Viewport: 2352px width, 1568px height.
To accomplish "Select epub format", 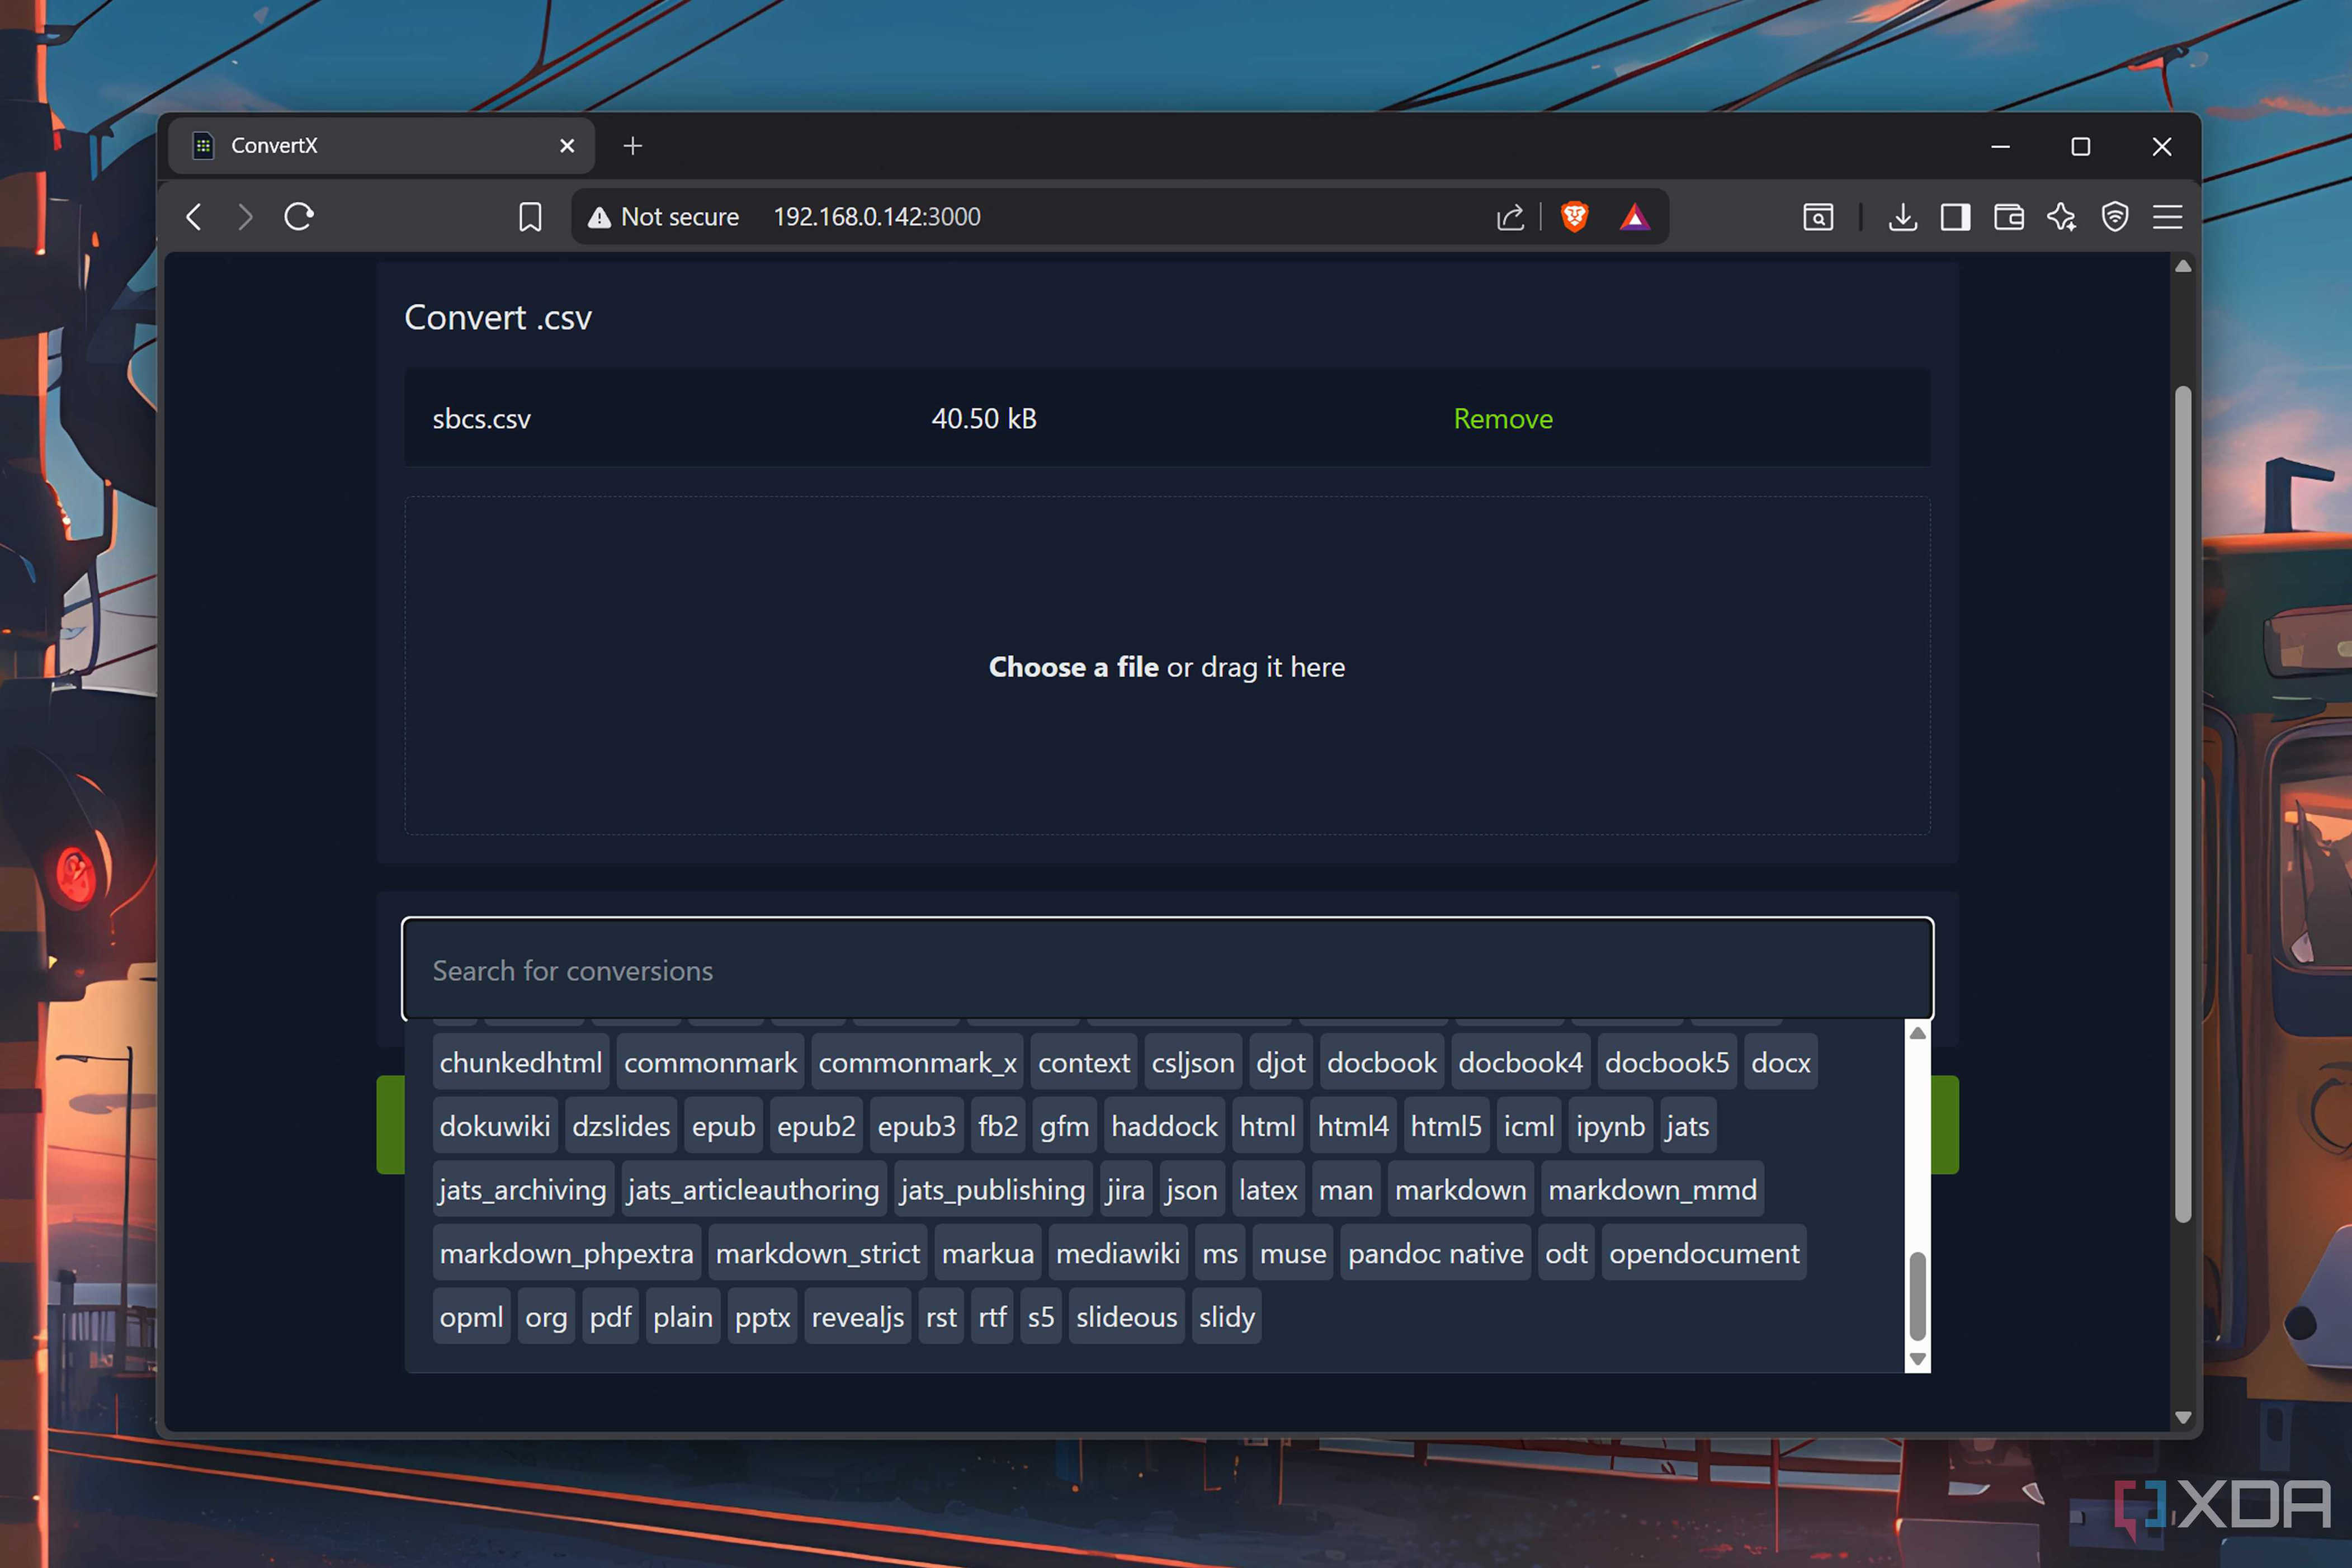I will pos(723,1126).
